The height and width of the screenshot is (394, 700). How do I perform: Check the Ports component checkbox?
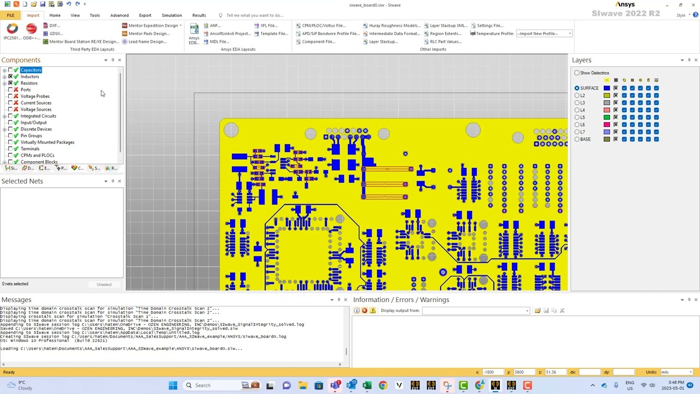point(10,90)
